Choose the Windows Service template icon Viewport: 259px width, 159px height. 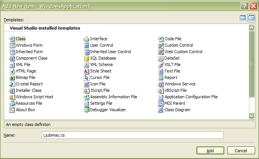161,84
